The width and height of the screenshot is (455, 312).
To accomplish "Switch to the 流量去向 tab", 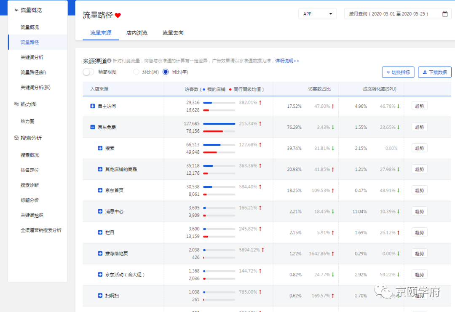I will tap(173, 33).
